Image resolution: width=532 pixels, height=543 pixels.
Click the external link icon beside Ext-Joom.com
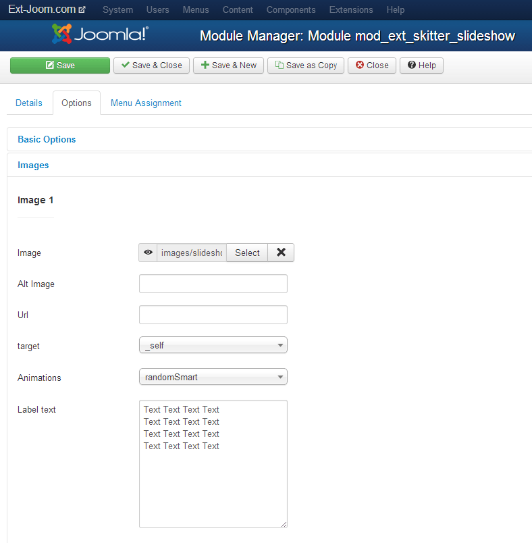(x=82, y=9)
